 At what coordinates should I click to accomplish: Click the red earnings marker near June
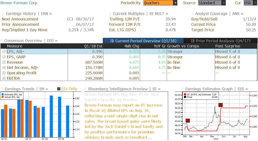coord(220,105)
